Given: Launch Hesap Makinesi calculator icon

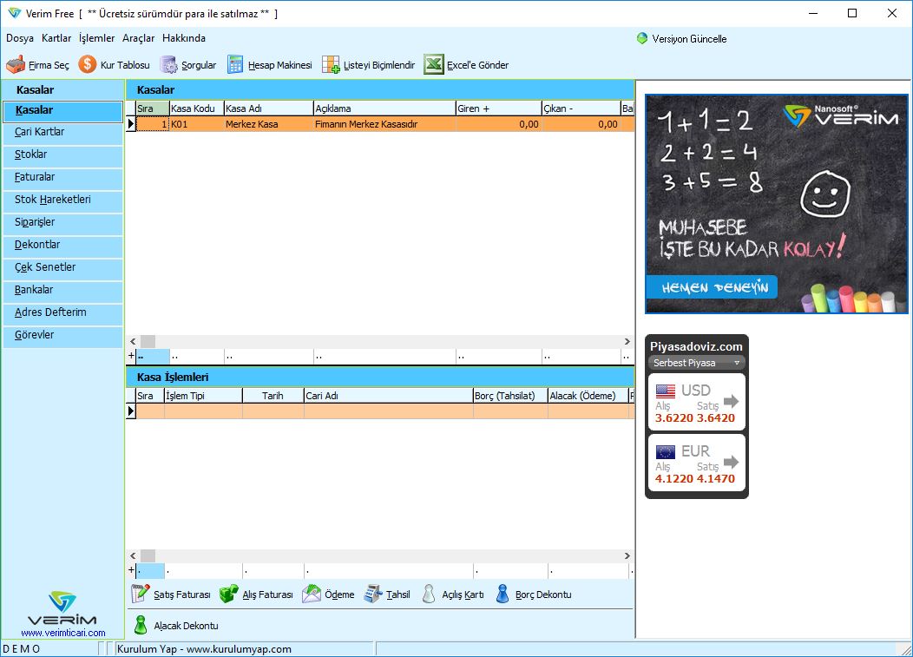Looking at the screenshot, I should point(235,64).
